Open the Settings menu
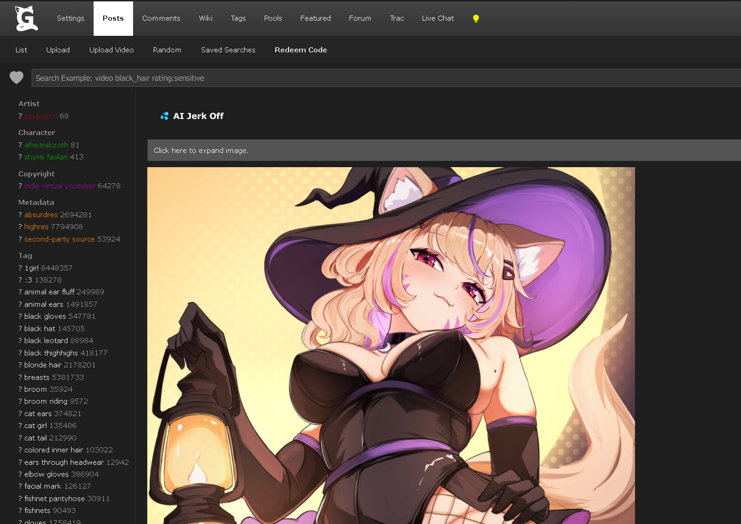 coord(71,18)
